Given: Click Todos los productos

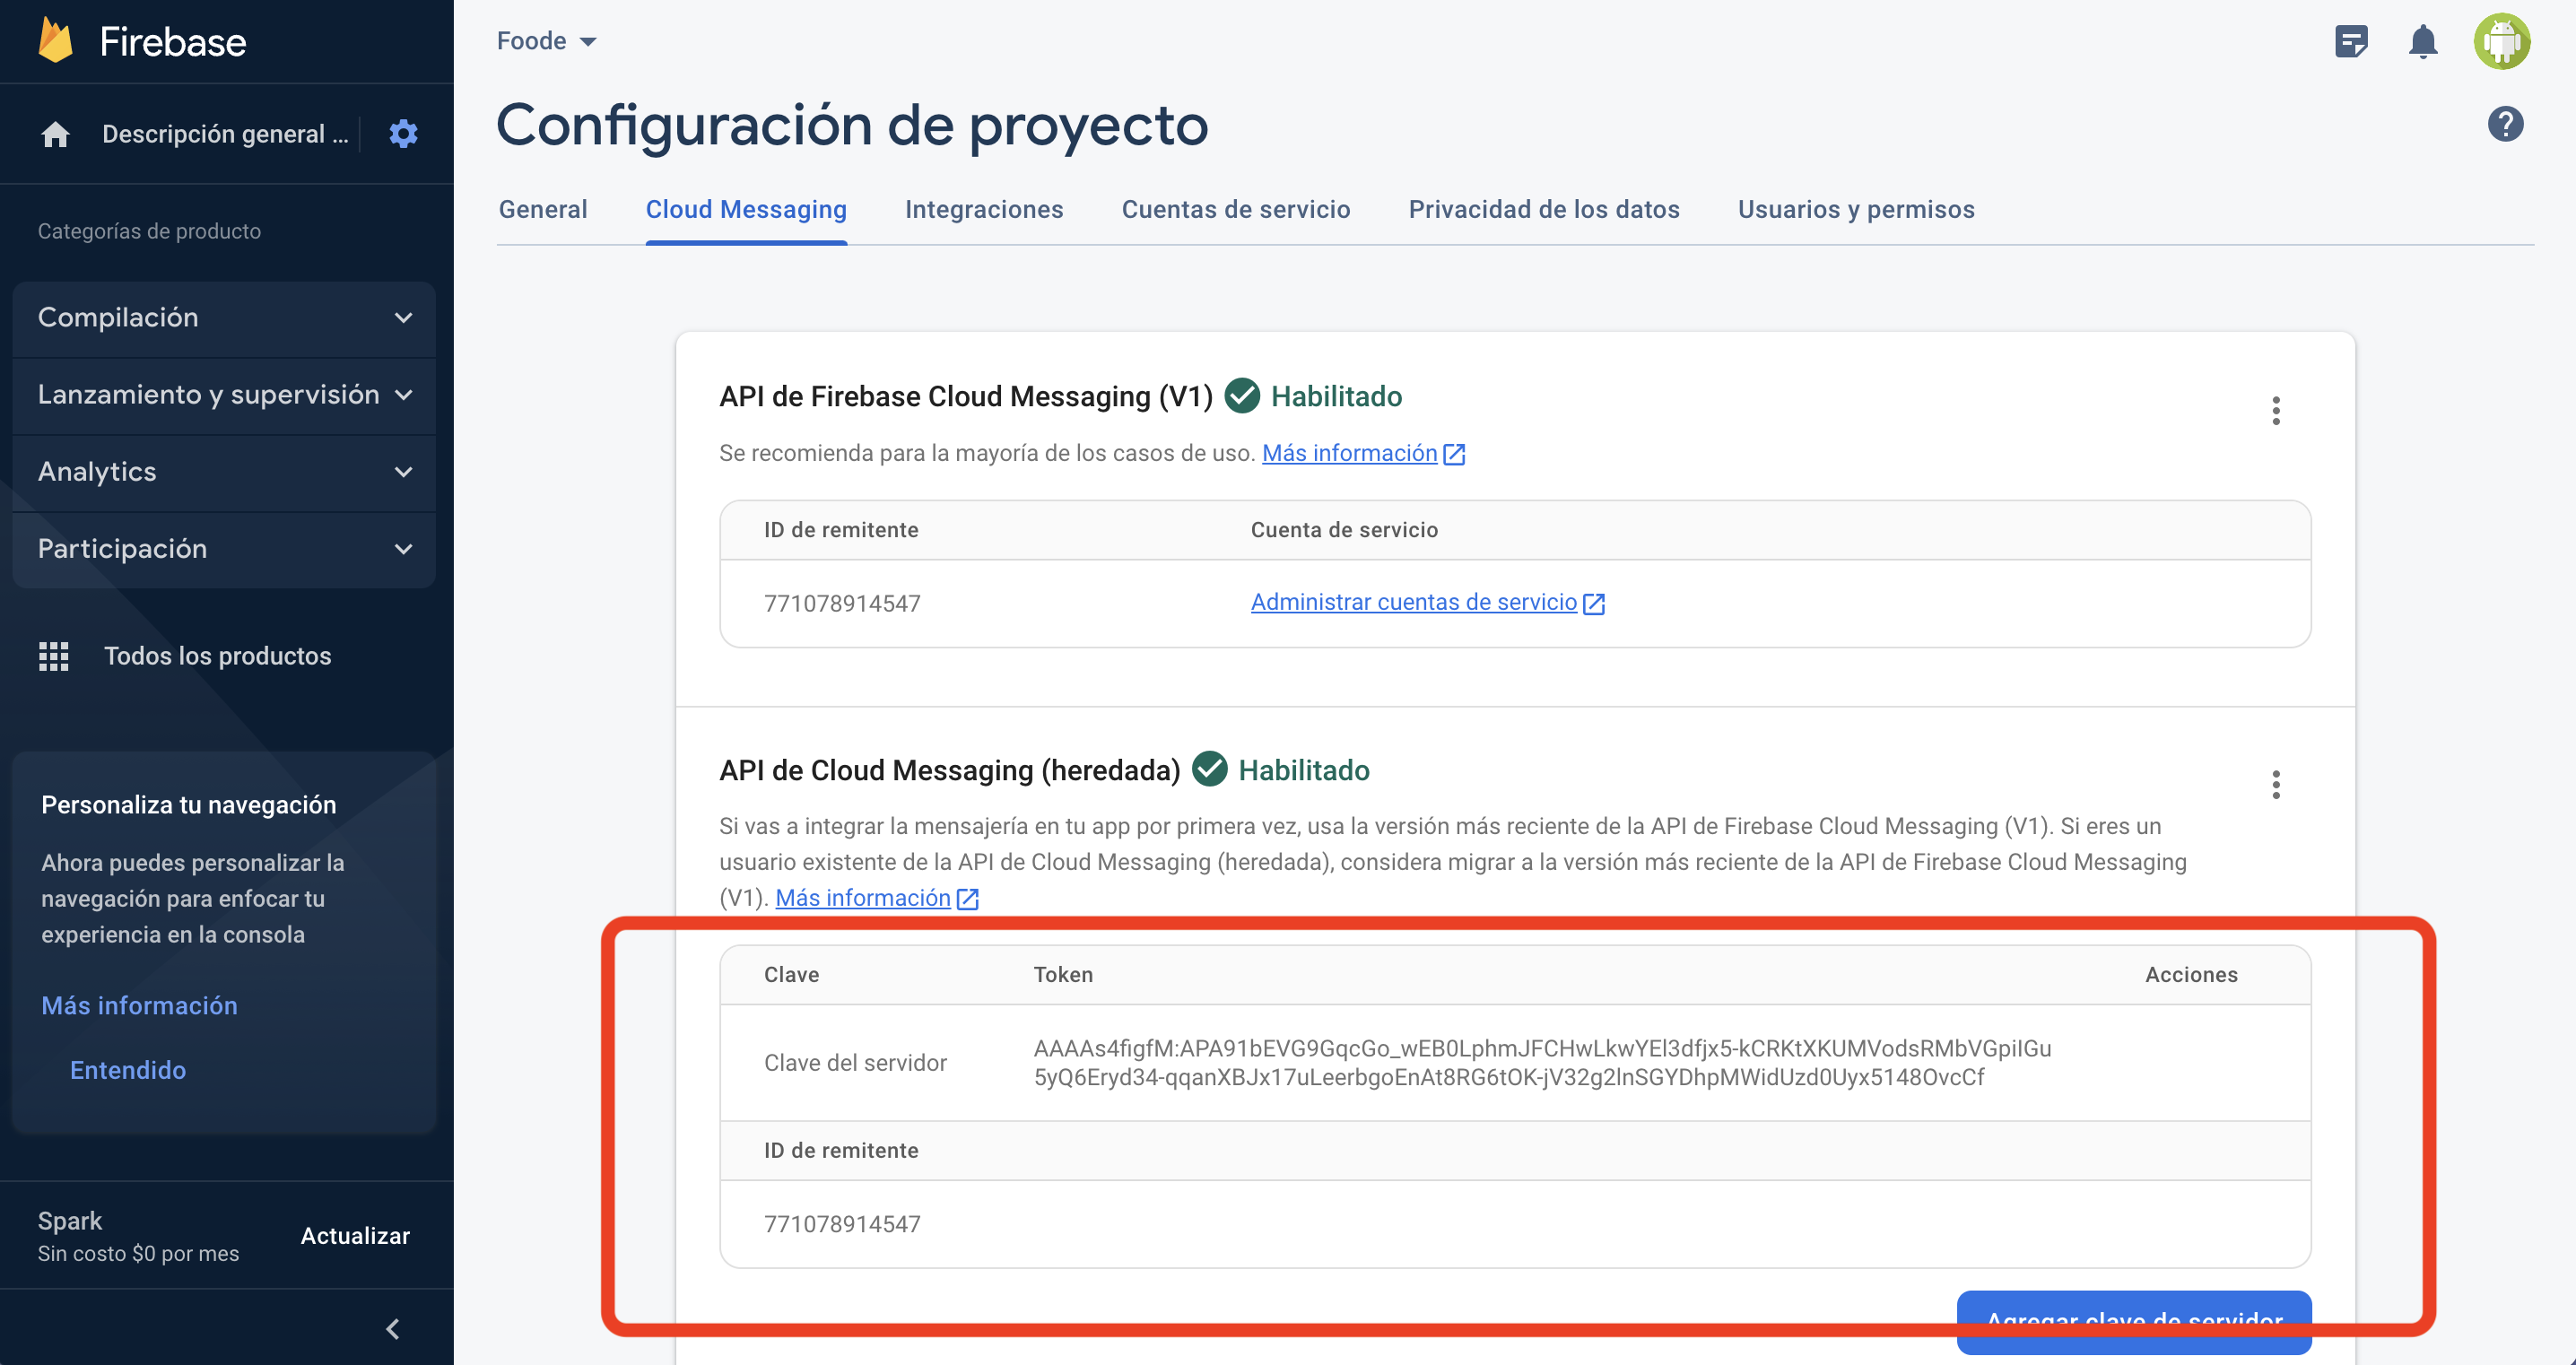Looking at the screenshot, I should point(217,656).
